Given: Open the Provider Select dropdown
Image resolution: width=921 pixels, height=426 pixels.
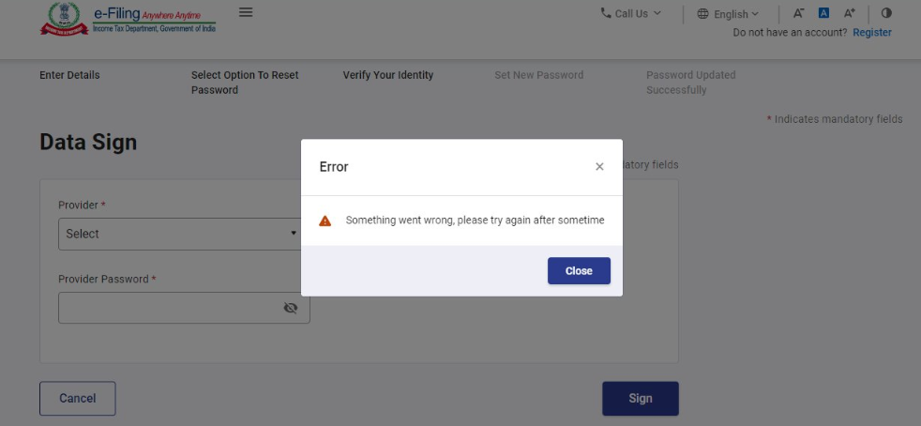Looking at the screenshot, I should [x=178, y=234].
